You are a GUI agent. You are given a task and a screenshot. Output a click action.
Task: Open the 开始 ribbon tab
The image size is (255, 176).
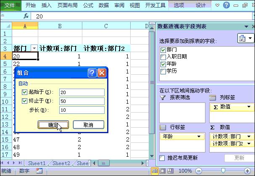click(31, 5)
